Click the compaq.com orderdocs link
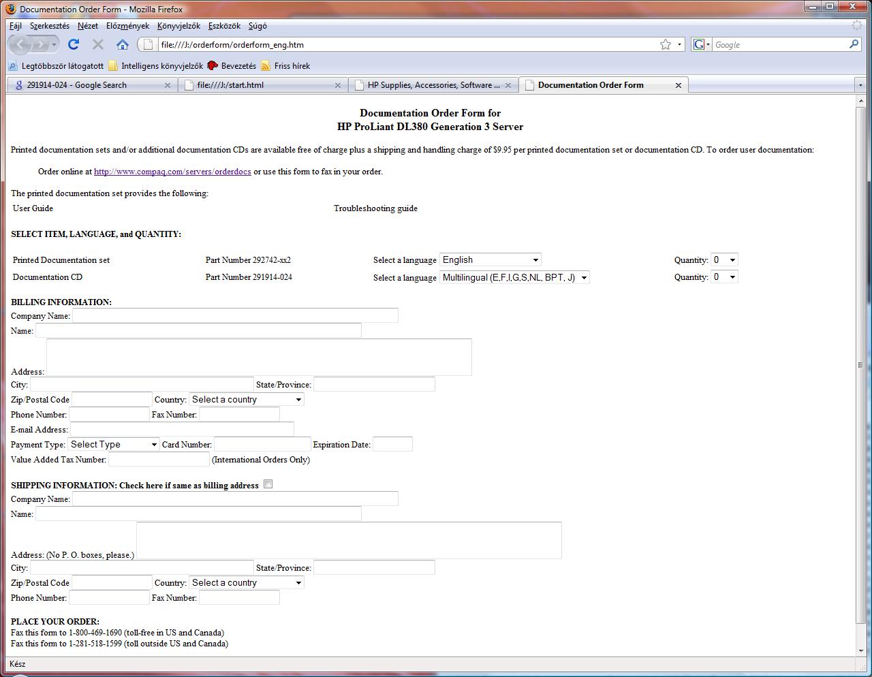 click(172, 172)
